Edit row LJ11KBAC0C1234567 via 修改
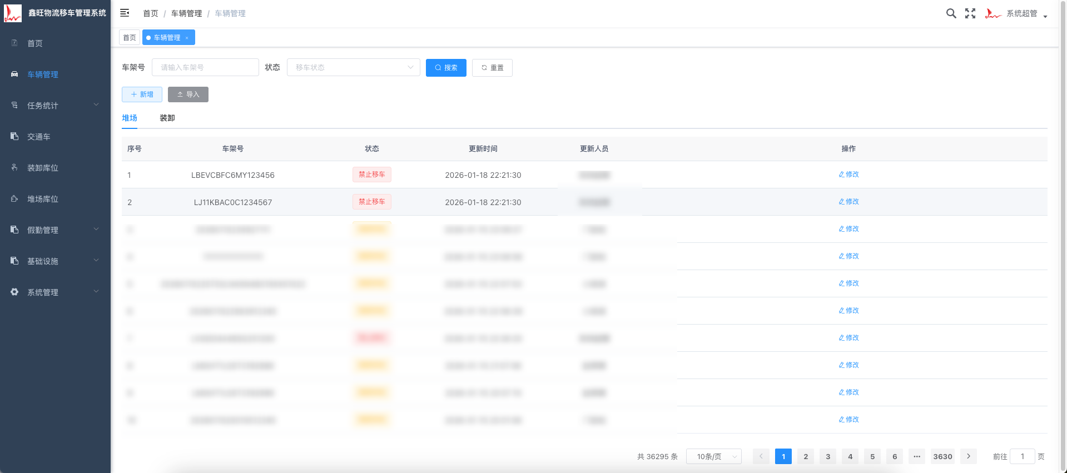This screenshot has height=473, width=1067. point(848,202)
